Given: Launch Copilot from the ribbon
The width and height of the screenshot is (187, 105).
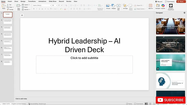Looking at the screenshot, I should 163,7.
